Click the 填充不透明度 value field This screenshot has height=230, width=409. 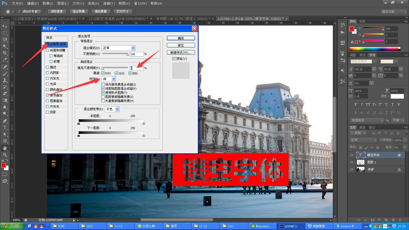(x=137, y=68)
